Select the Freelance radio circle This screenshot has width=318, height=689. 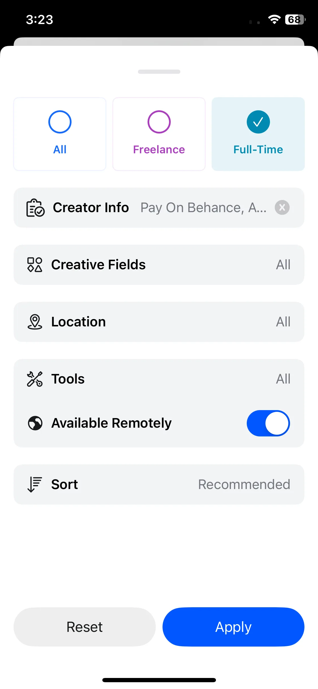click(x=159, y=122)
